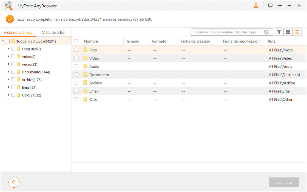307x192 pixels.
Task: Expand the Foto(10267) tree node
Action: [x=8, y=49]
